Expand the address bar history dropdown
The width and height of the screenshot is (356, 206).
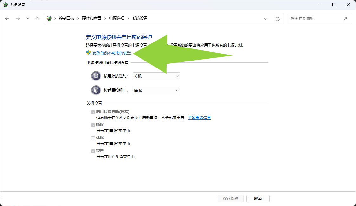[266, 19]
